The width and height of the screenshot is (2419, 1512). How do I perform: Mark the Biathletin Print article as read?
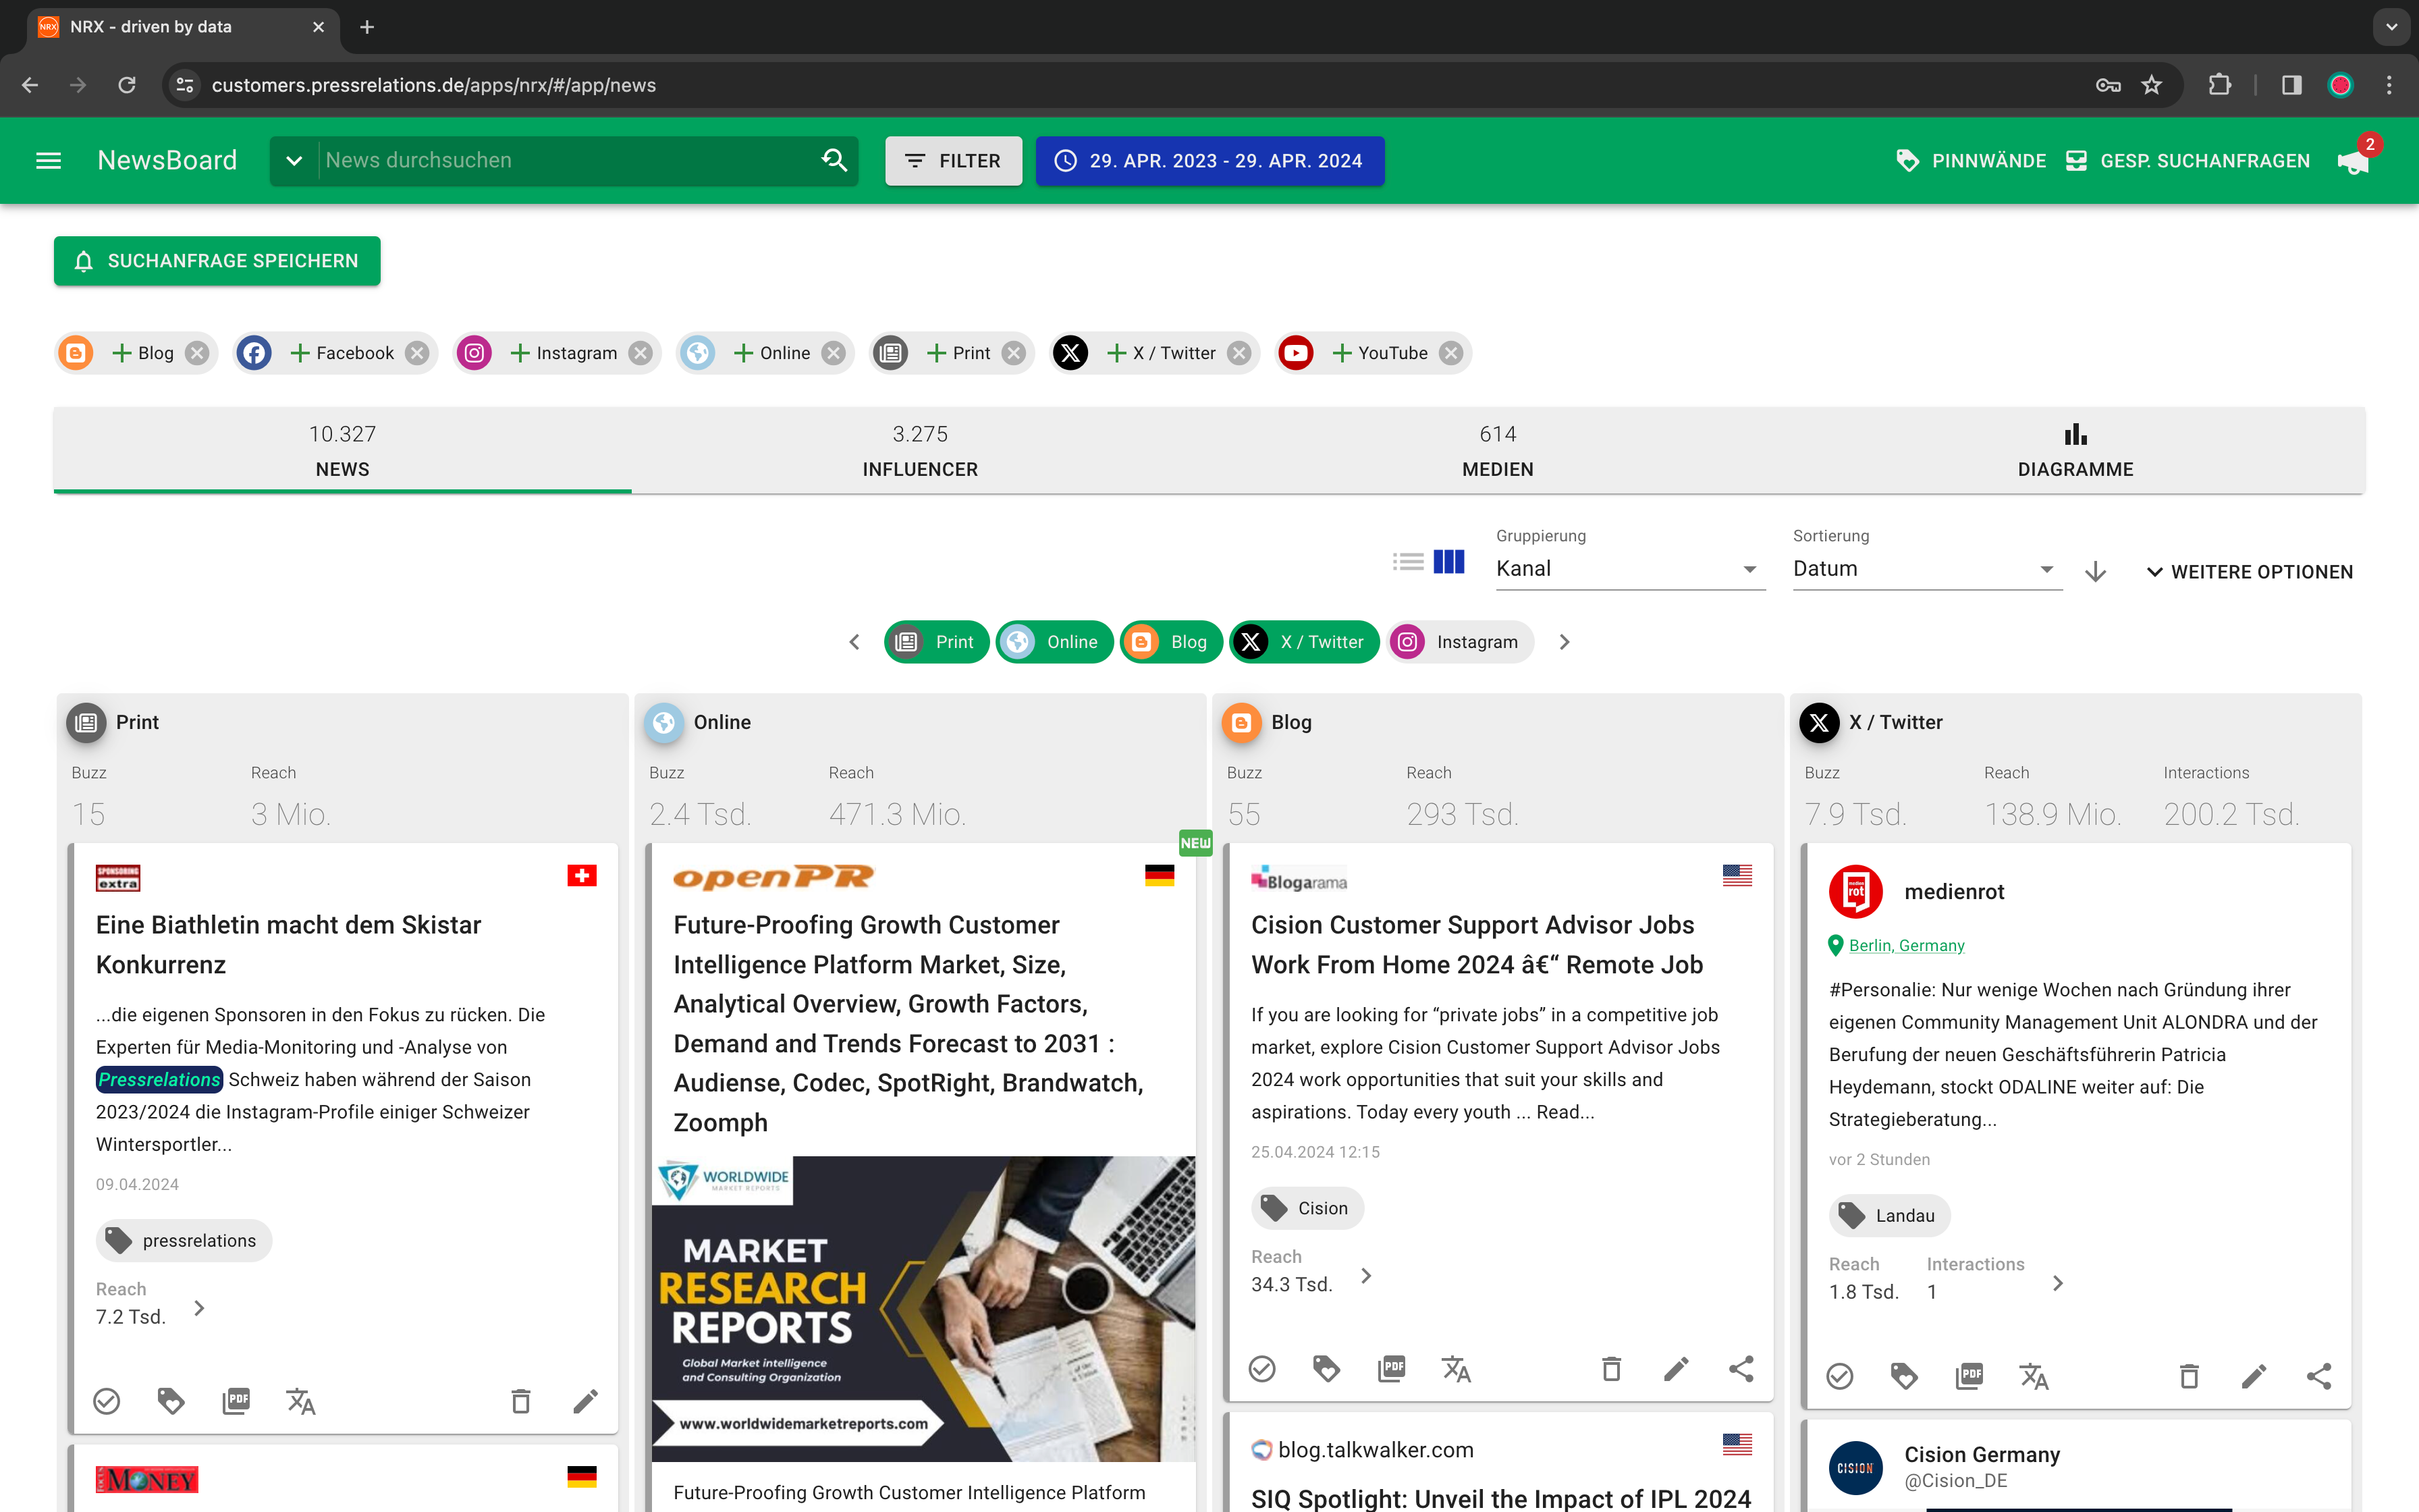107,1401
